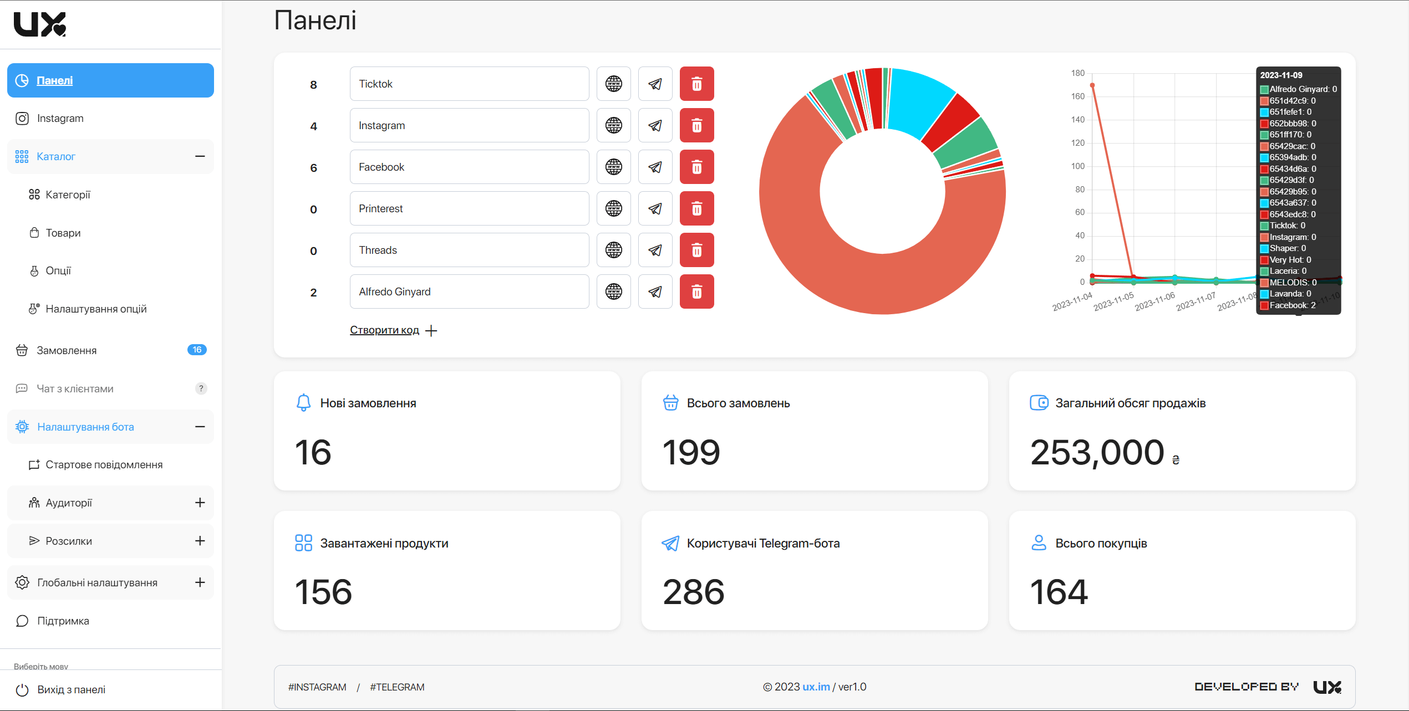Collapse the Налаштування бота section
The width and height of the screenshot is (1409, 711).
(x=200, y=427)
